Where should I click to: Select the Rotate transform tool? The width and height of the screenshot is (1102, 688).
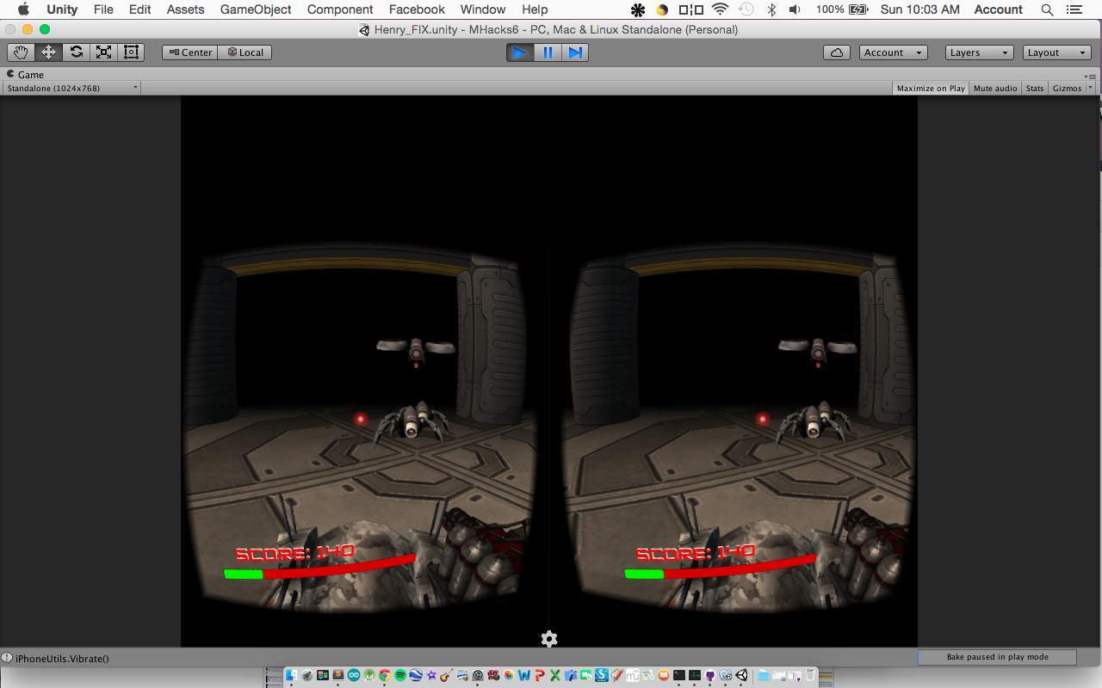pyautogui.click(x=76, y=52)
